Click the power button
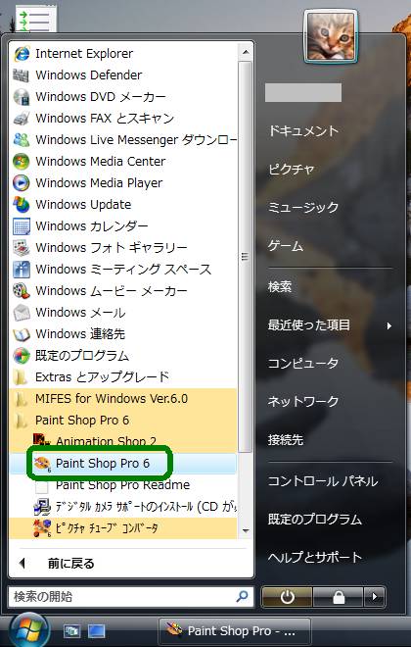This screenshot has width=411, height=647. click(x=287, y=597)
